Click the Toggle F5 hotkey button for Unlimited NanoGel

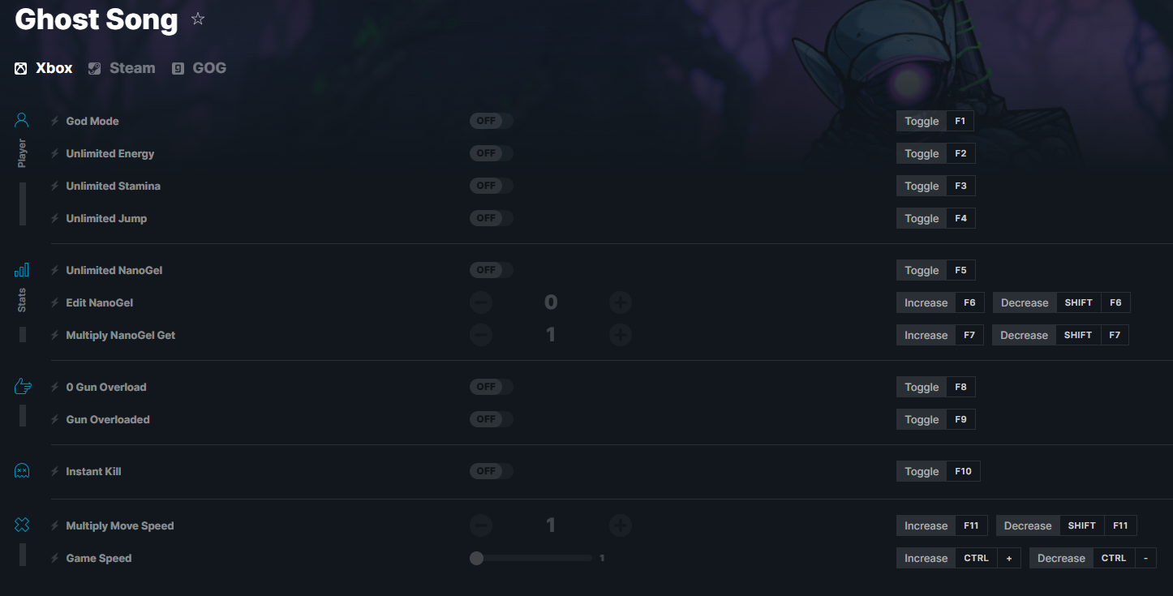coord(936,270)
